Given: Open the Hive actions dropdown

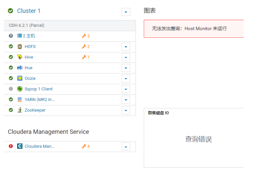Looking at the screenshot, I should (x=126, y=57).
